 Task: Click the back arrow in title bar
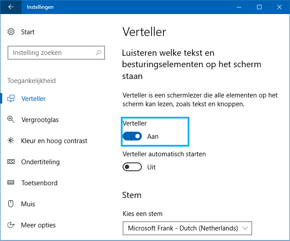11,7
